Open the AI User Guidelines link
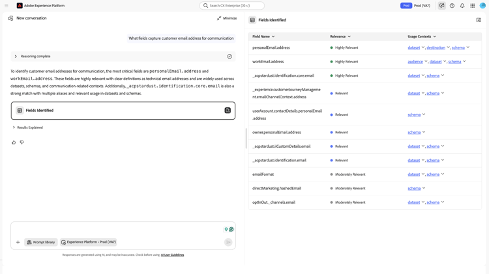This screenshot has height=274, width=489. (x=173, y=254)
